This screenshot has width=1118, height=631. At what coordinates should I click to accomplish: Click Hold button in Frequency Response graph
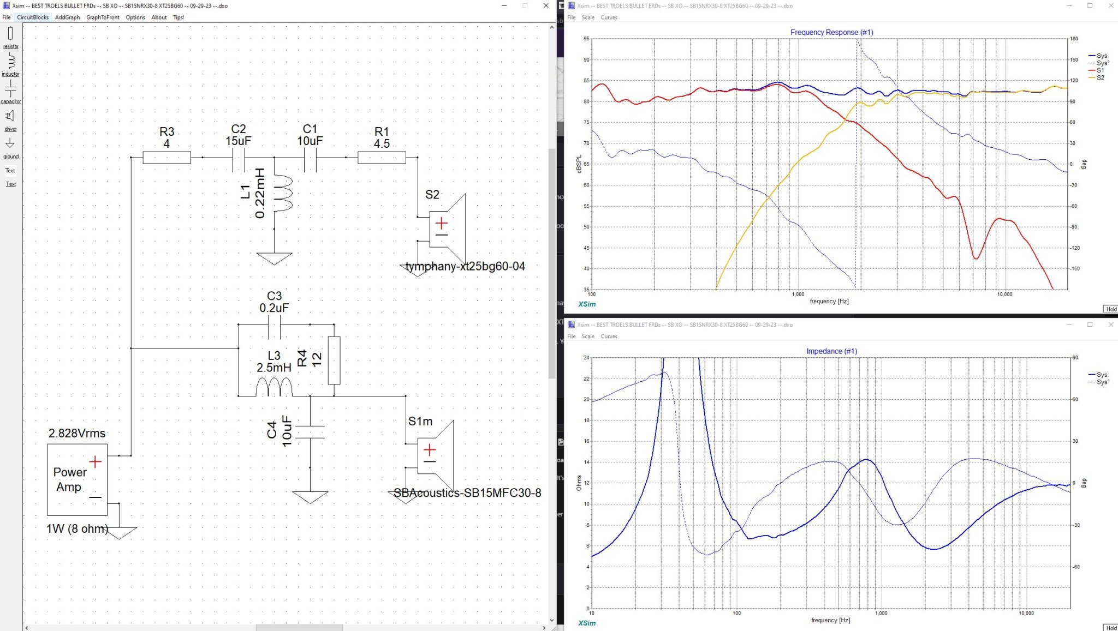tap(1111, 309)
